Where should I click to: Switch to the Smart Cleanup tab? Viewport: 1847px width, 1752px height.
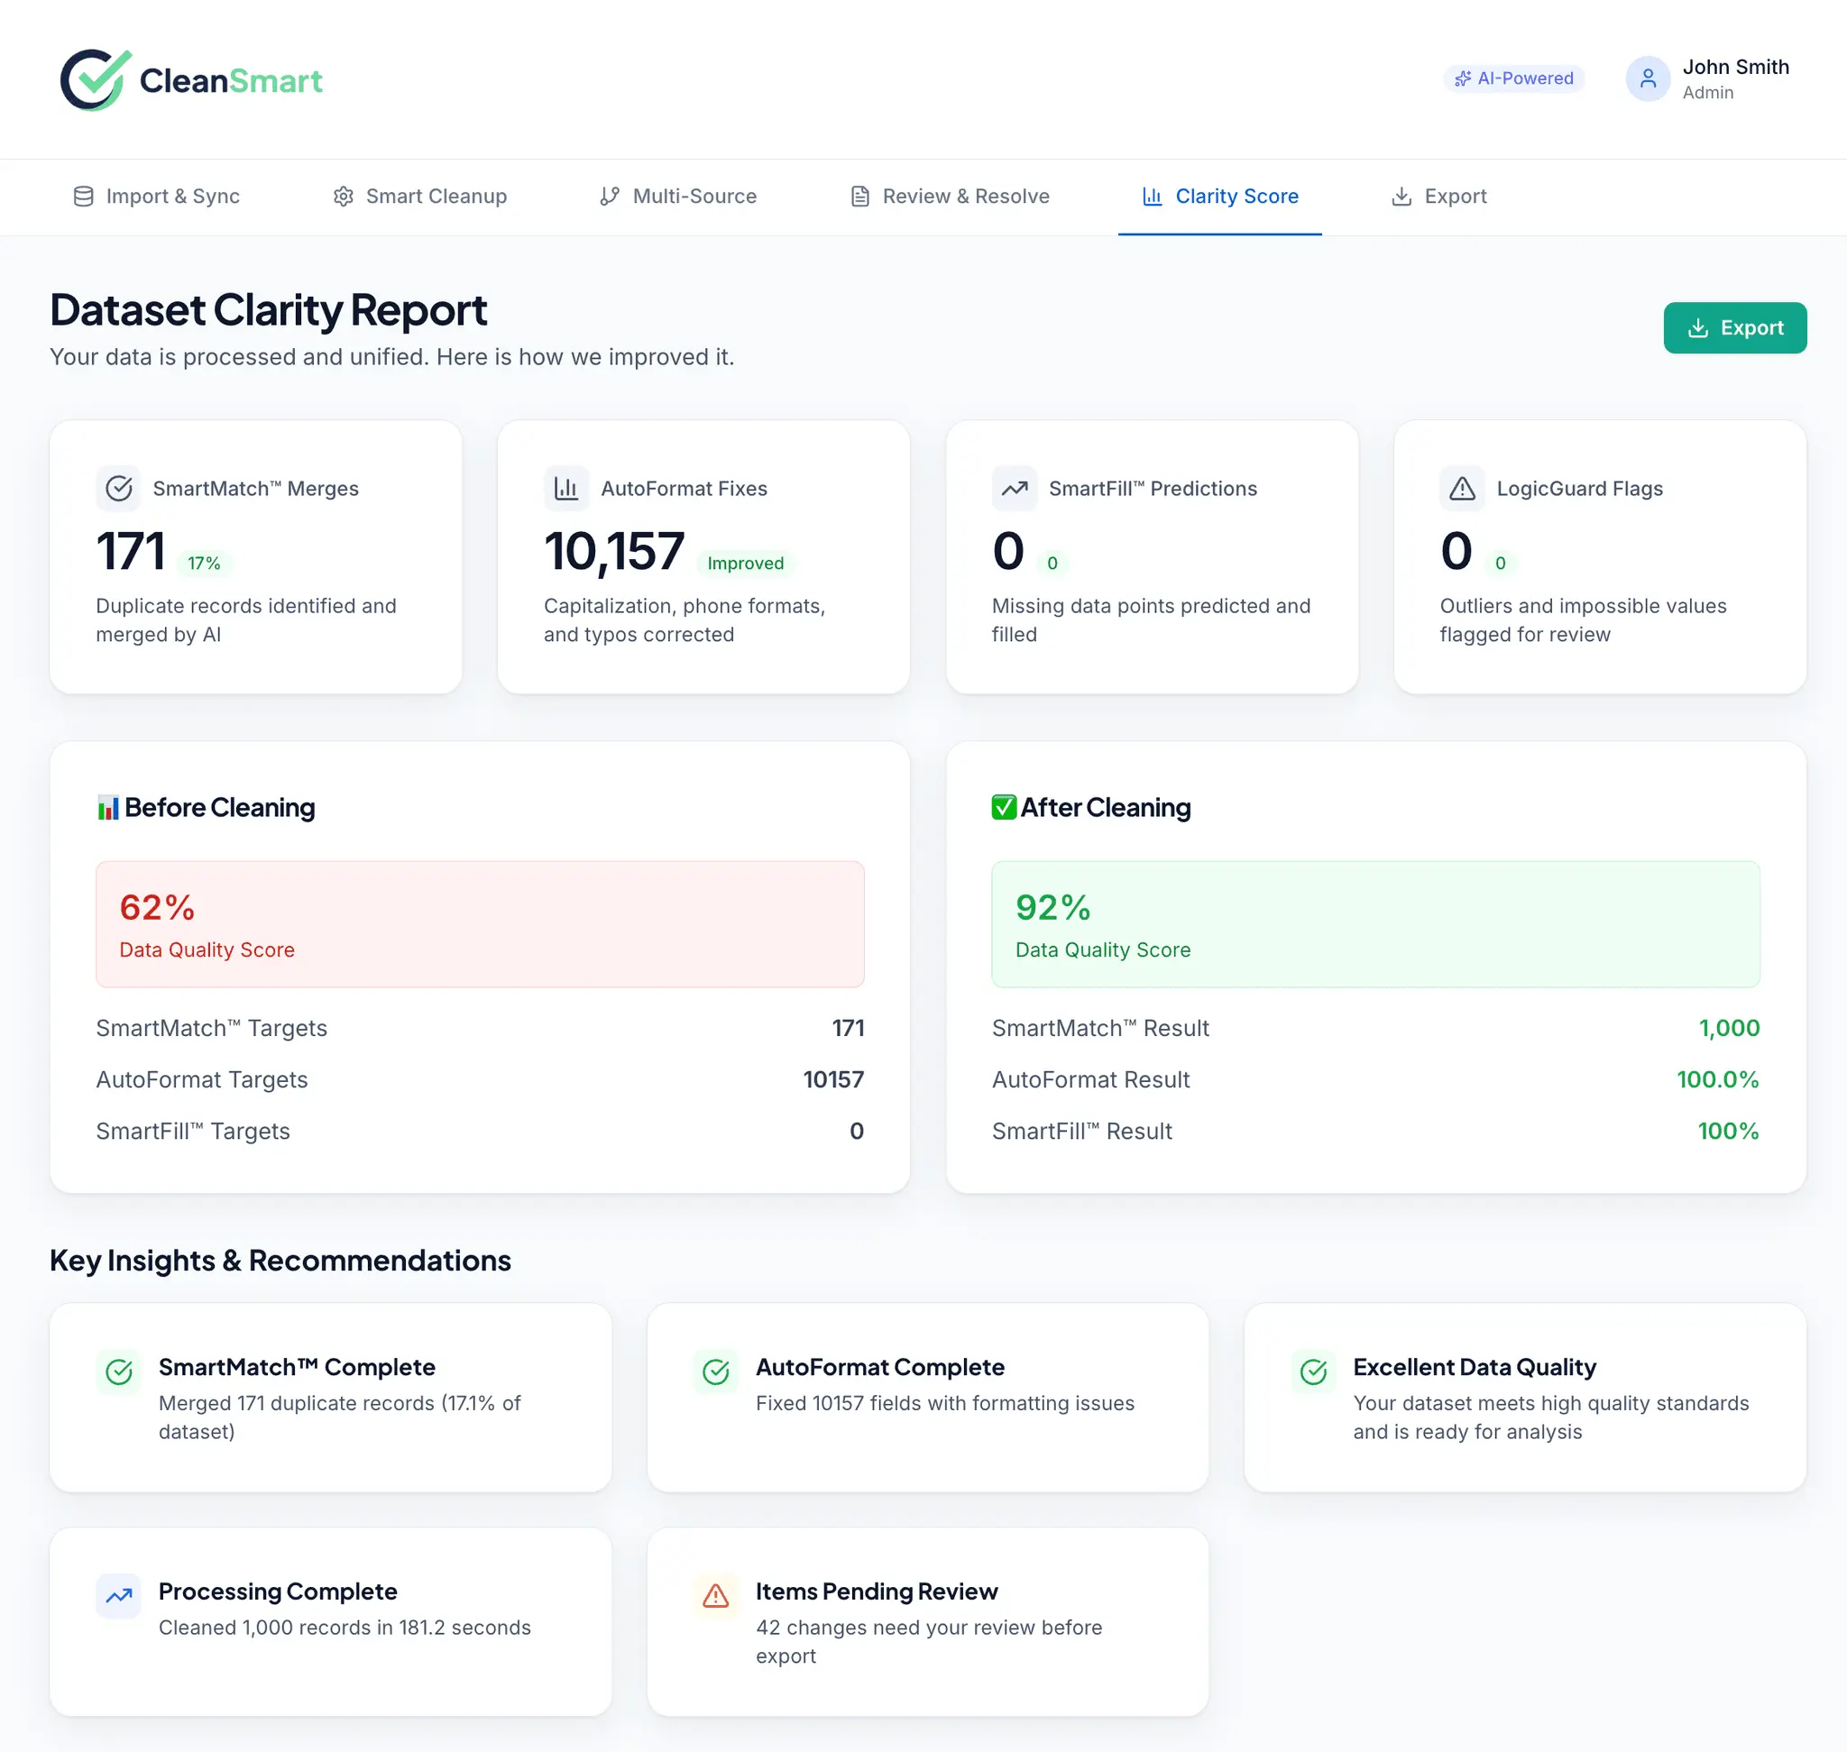click(x=420, y=197)
